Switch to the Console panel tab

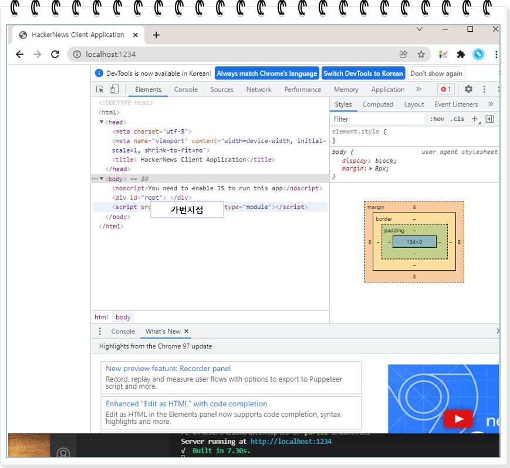point(185,89)
